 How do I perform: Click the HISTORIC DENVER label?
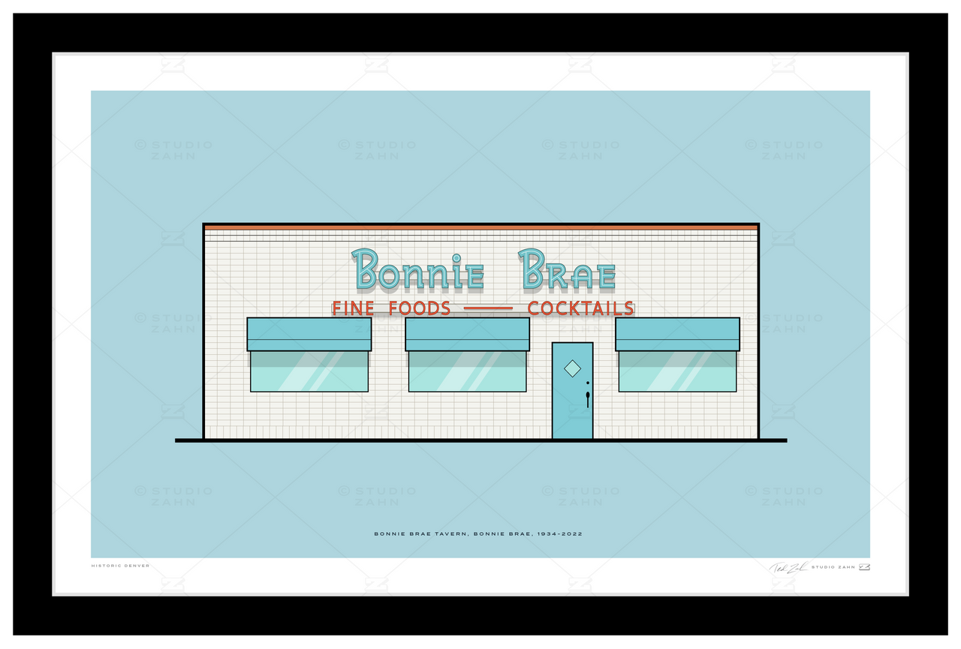click(120, 566)
